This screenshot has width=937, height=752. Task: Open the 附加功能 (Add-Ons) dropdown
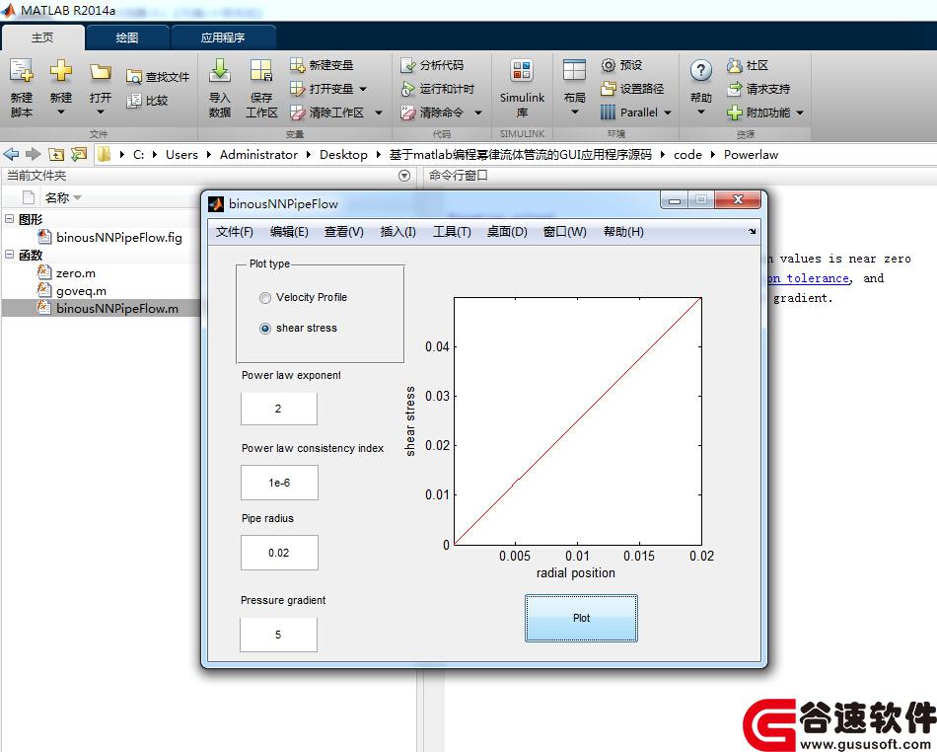tap(800, 113)
